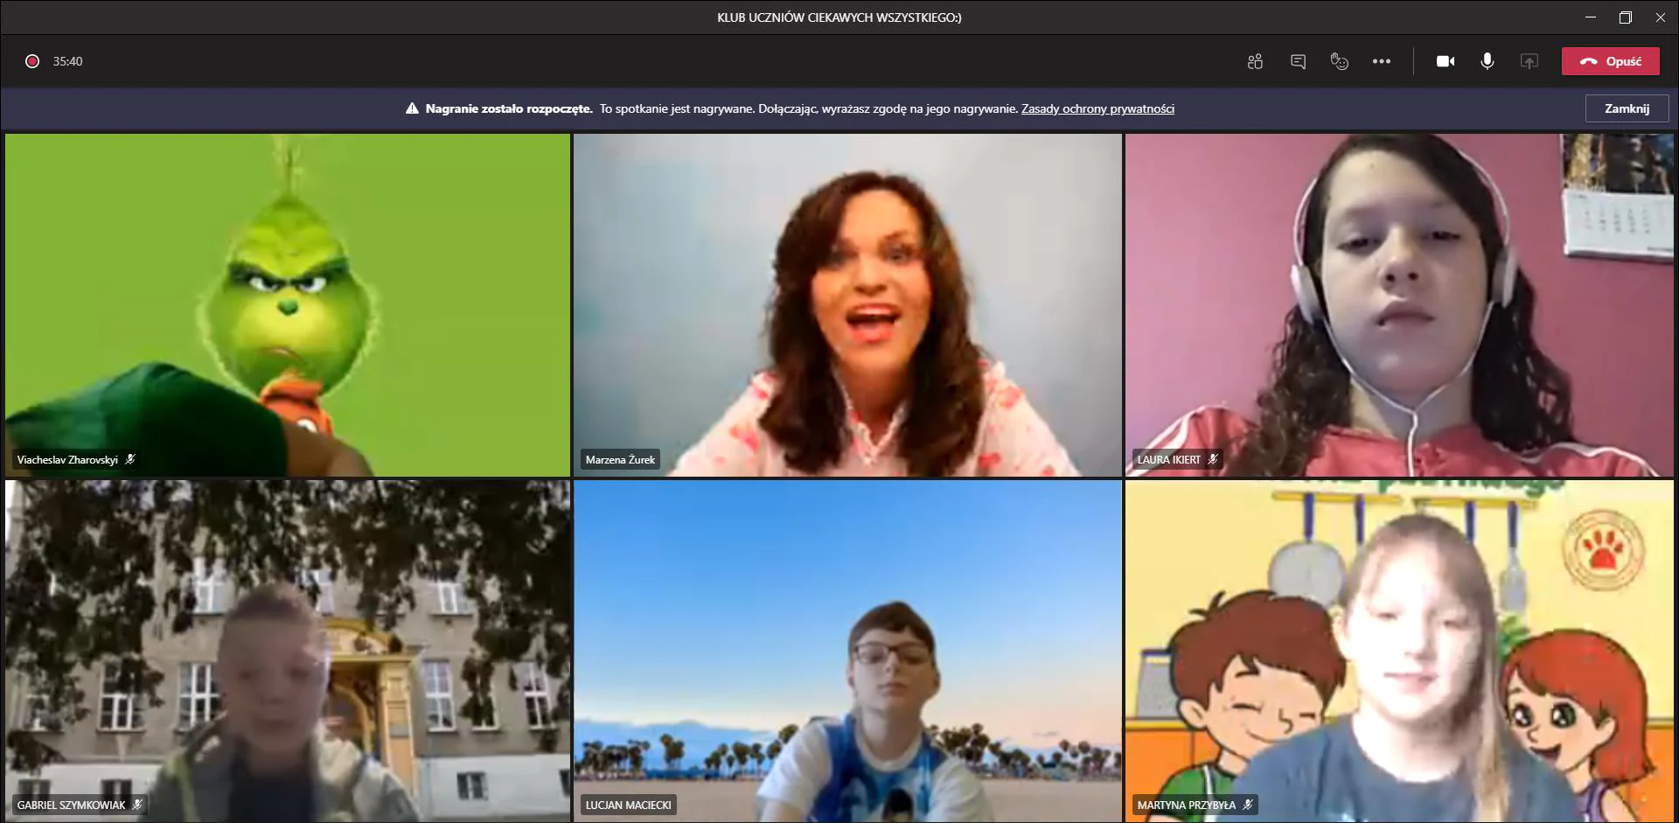Click the KLUB UCZNIÓW CIEKAWYCH WSZYSTKIEGO window title
The width and height of the screenshot is (1679, 823).
coord(839,17)
